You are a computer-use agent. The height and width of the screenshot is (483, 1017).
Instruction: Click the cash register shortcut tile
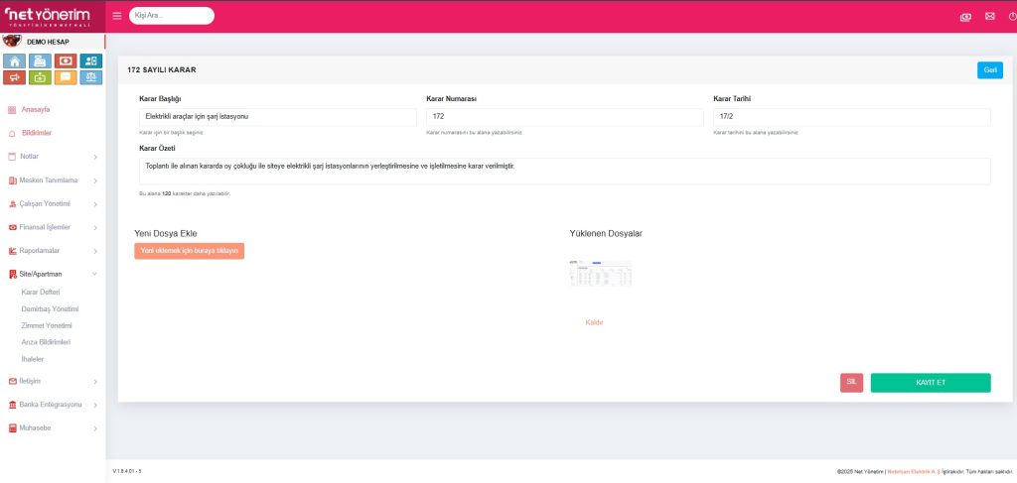[x=41, y=60]
